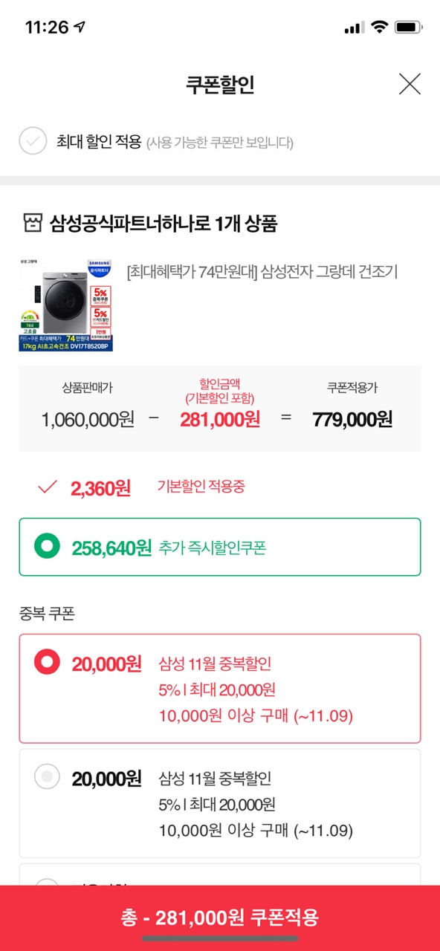Tap the store icon beside 삼성공식파트너하나로
Image resolution: width=440 pixels, height=951 pixels.
[x=32, y=222]
